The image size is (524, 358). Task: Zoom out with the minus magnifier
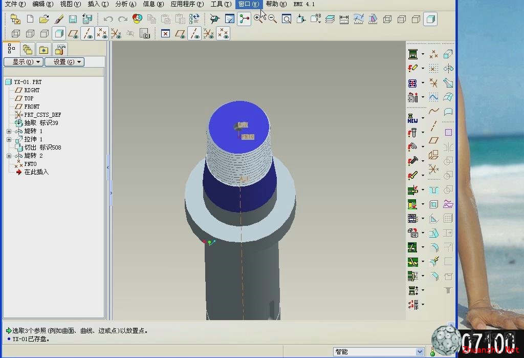pyautogui.click(x=272, y=19)
